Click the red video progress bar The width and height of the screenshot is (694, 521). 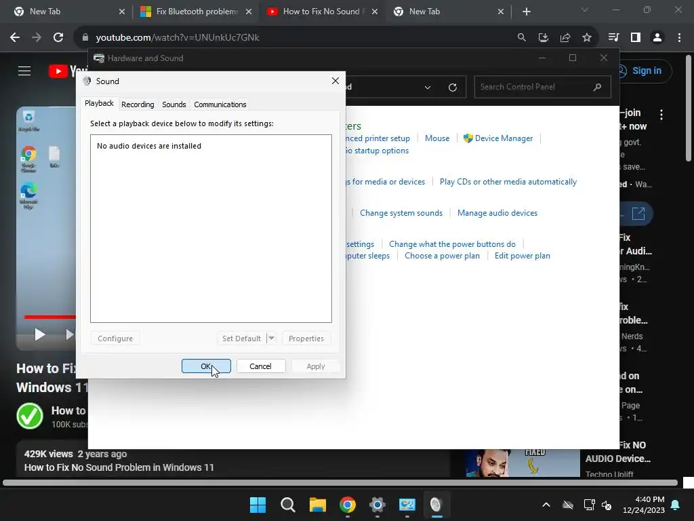click(50, 317)
